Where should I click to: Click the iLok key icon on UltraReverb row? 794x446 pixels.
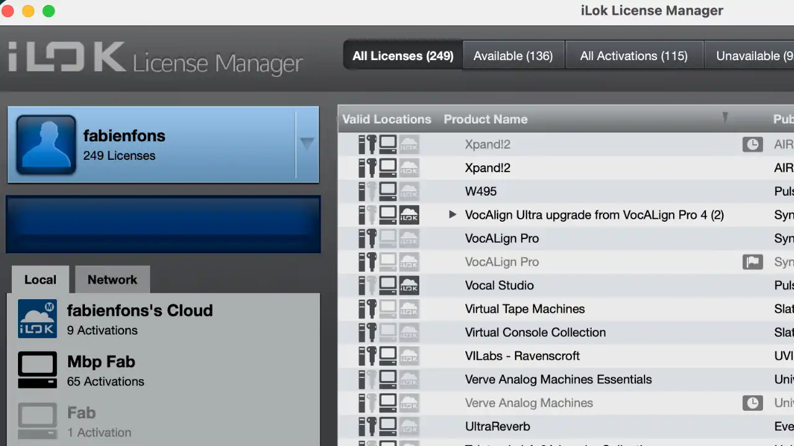(372, 427)
